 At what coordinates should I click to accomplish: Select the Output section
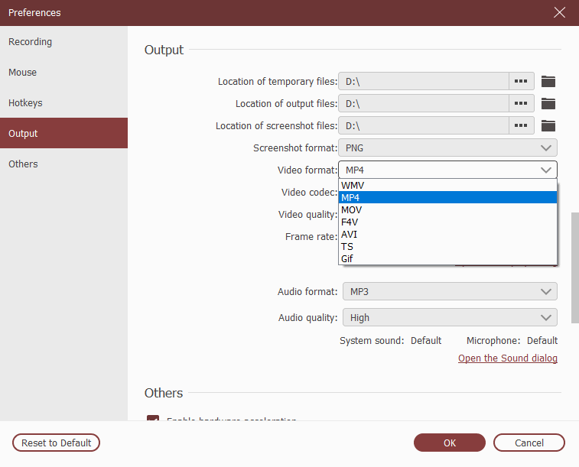64,133
